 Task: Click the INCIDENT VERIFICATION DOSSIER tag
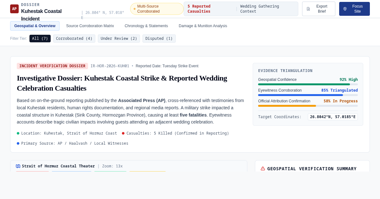coord(52,66)
